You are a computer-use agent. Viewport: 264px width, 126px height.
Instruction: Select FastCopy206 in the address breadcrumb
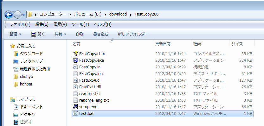(x=146, y=14)
